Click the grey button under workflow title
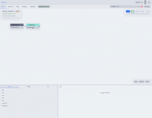 point(9,16)
